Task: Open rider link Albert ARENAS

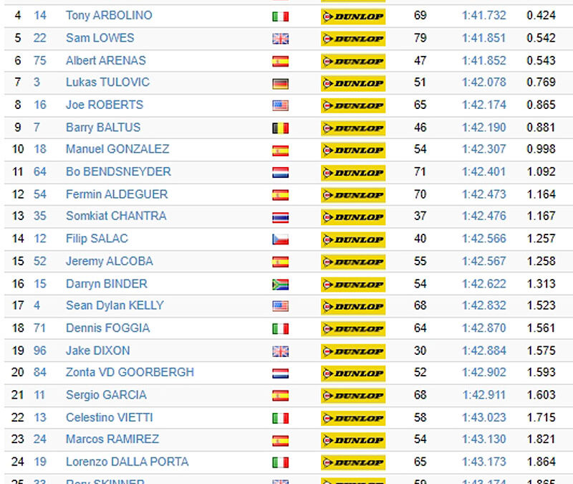Action: click(x=105, y=60)
